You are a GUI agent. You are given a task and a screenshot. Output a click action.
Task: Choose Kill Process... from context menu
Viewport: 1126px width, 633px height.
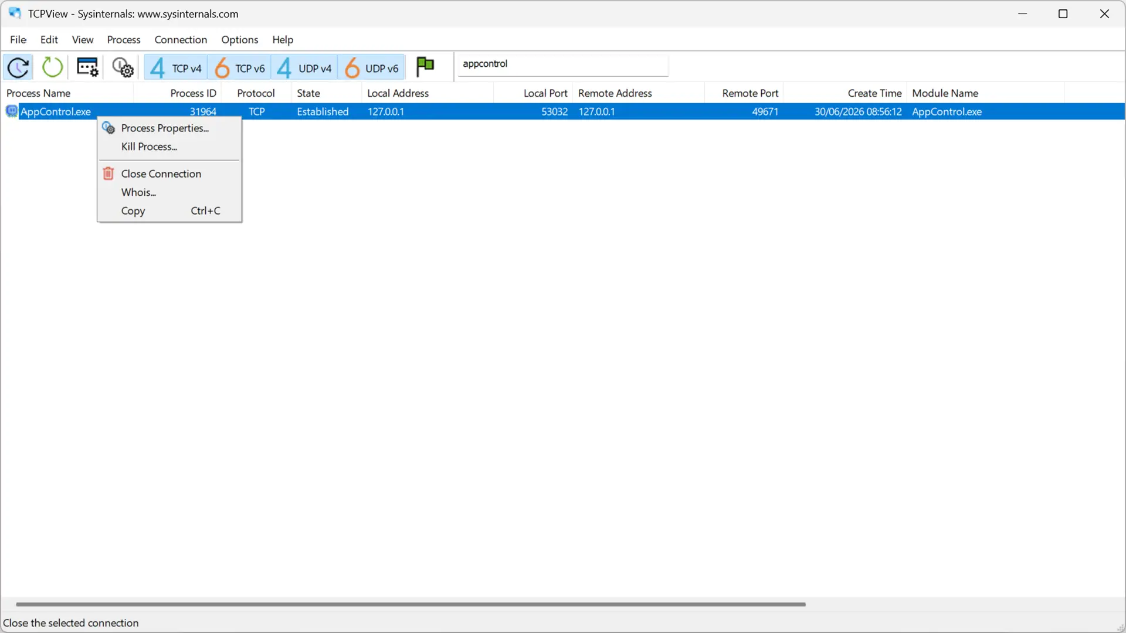pos(169,147)
